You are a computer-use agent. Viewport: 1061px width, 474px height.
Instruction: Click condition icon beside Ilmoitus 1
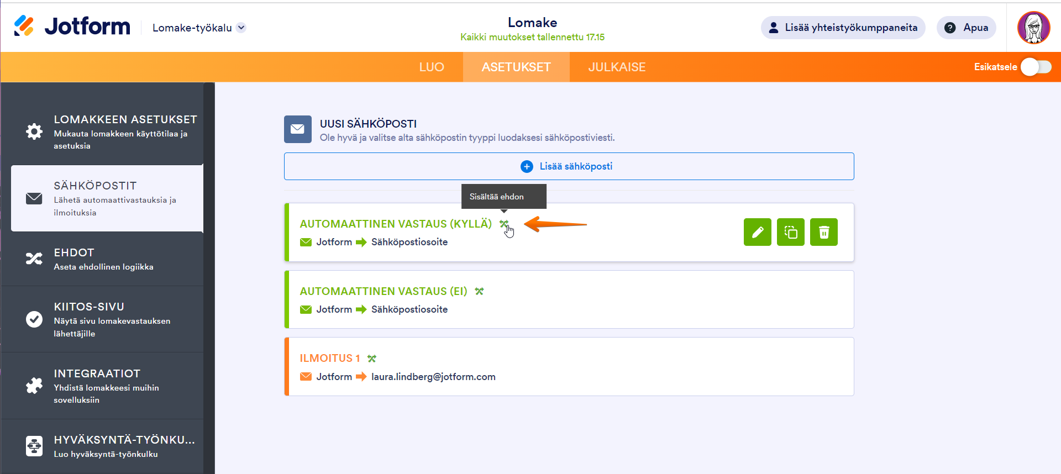372,359
